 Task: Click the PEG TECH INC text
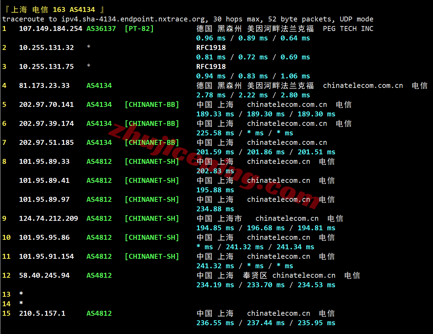348,28
